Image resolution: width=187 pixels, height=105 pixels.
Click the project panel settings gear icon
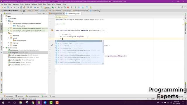43,13
